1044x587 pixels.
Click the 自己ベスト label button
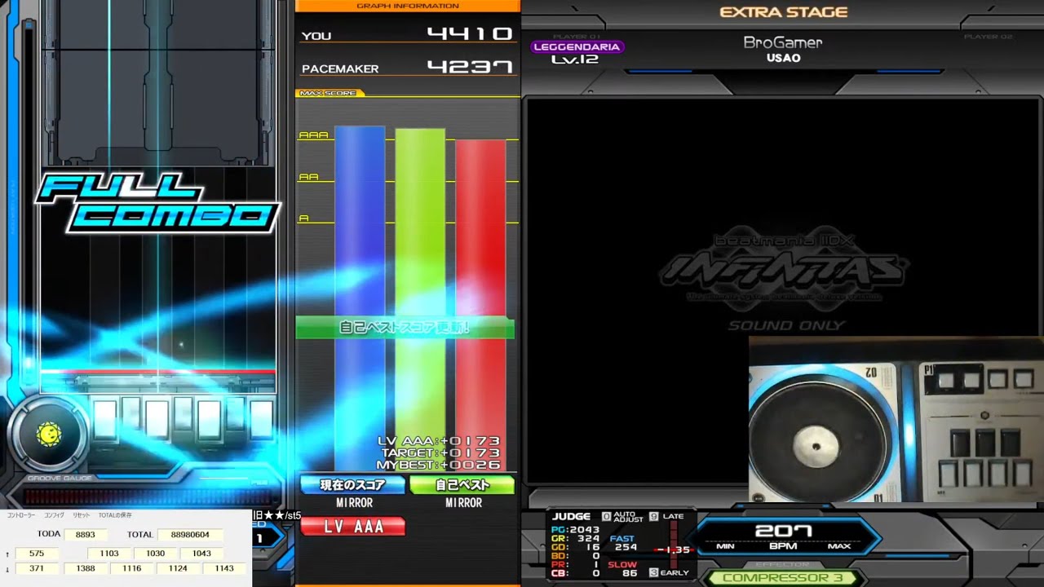(x=462, y=485)
